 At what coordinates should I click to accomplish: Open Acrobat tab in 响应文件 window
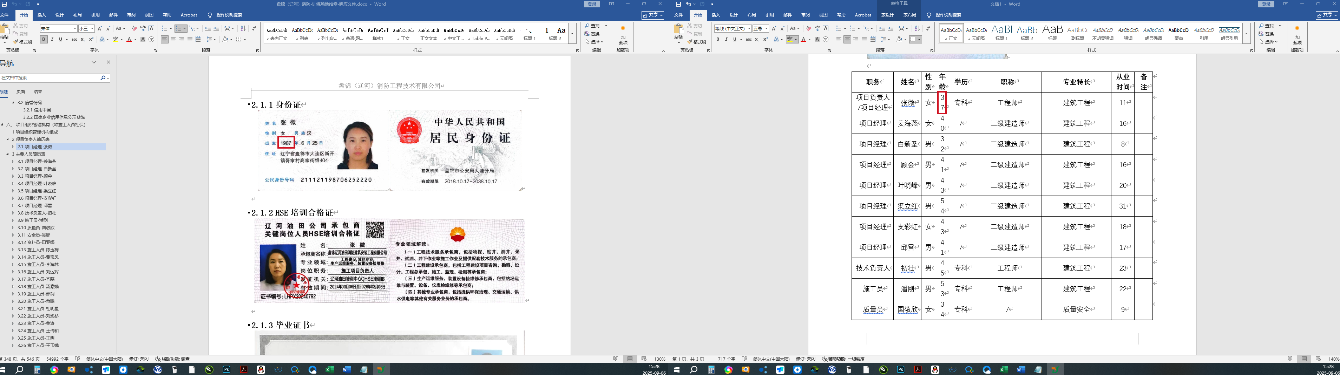pyautogui.click(x=189, y=15)
